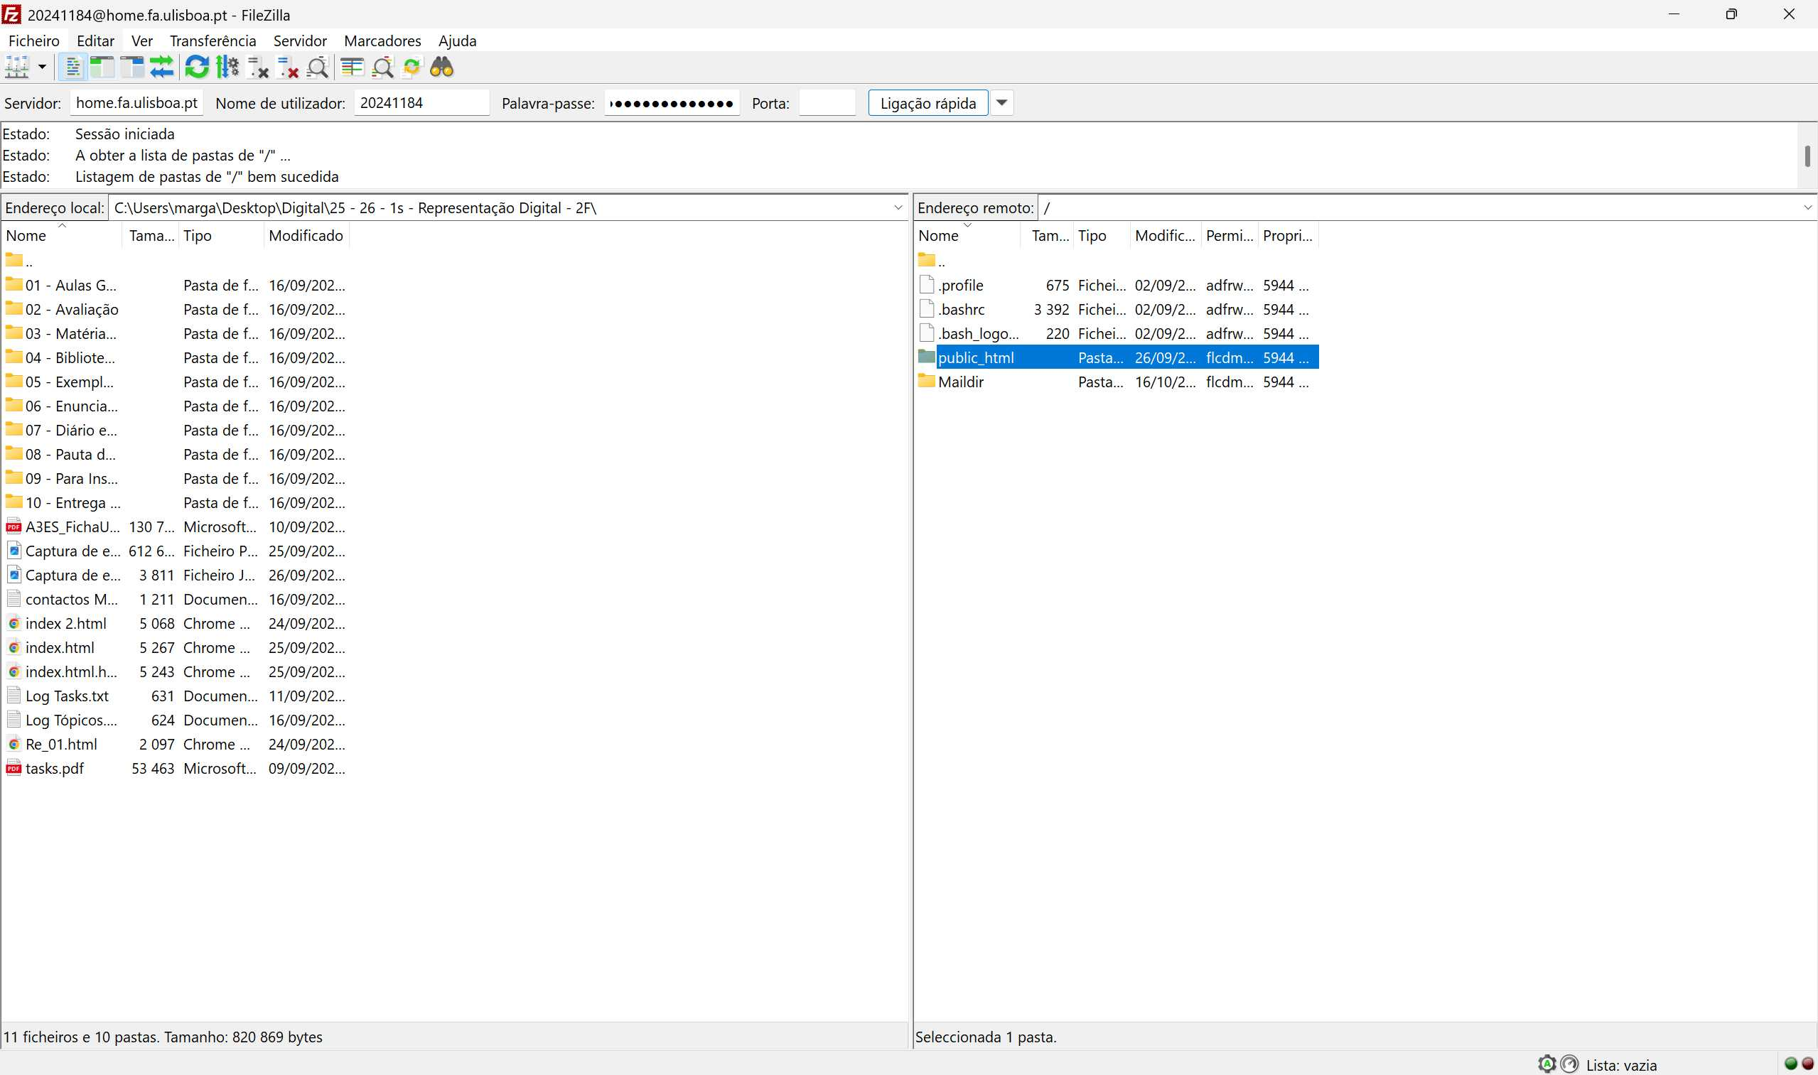The height and width of the screenshot is (1075, 1818).
Task: Click the Ligação rápida button
Action: [927, 103]
